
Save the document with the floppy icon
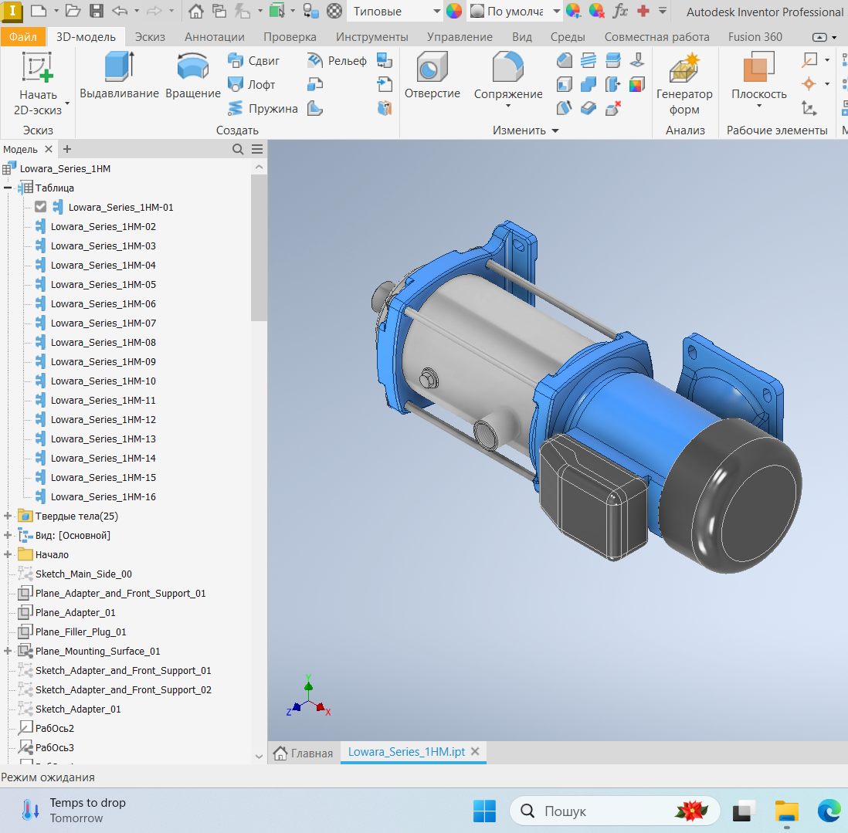tap(97, 11)
